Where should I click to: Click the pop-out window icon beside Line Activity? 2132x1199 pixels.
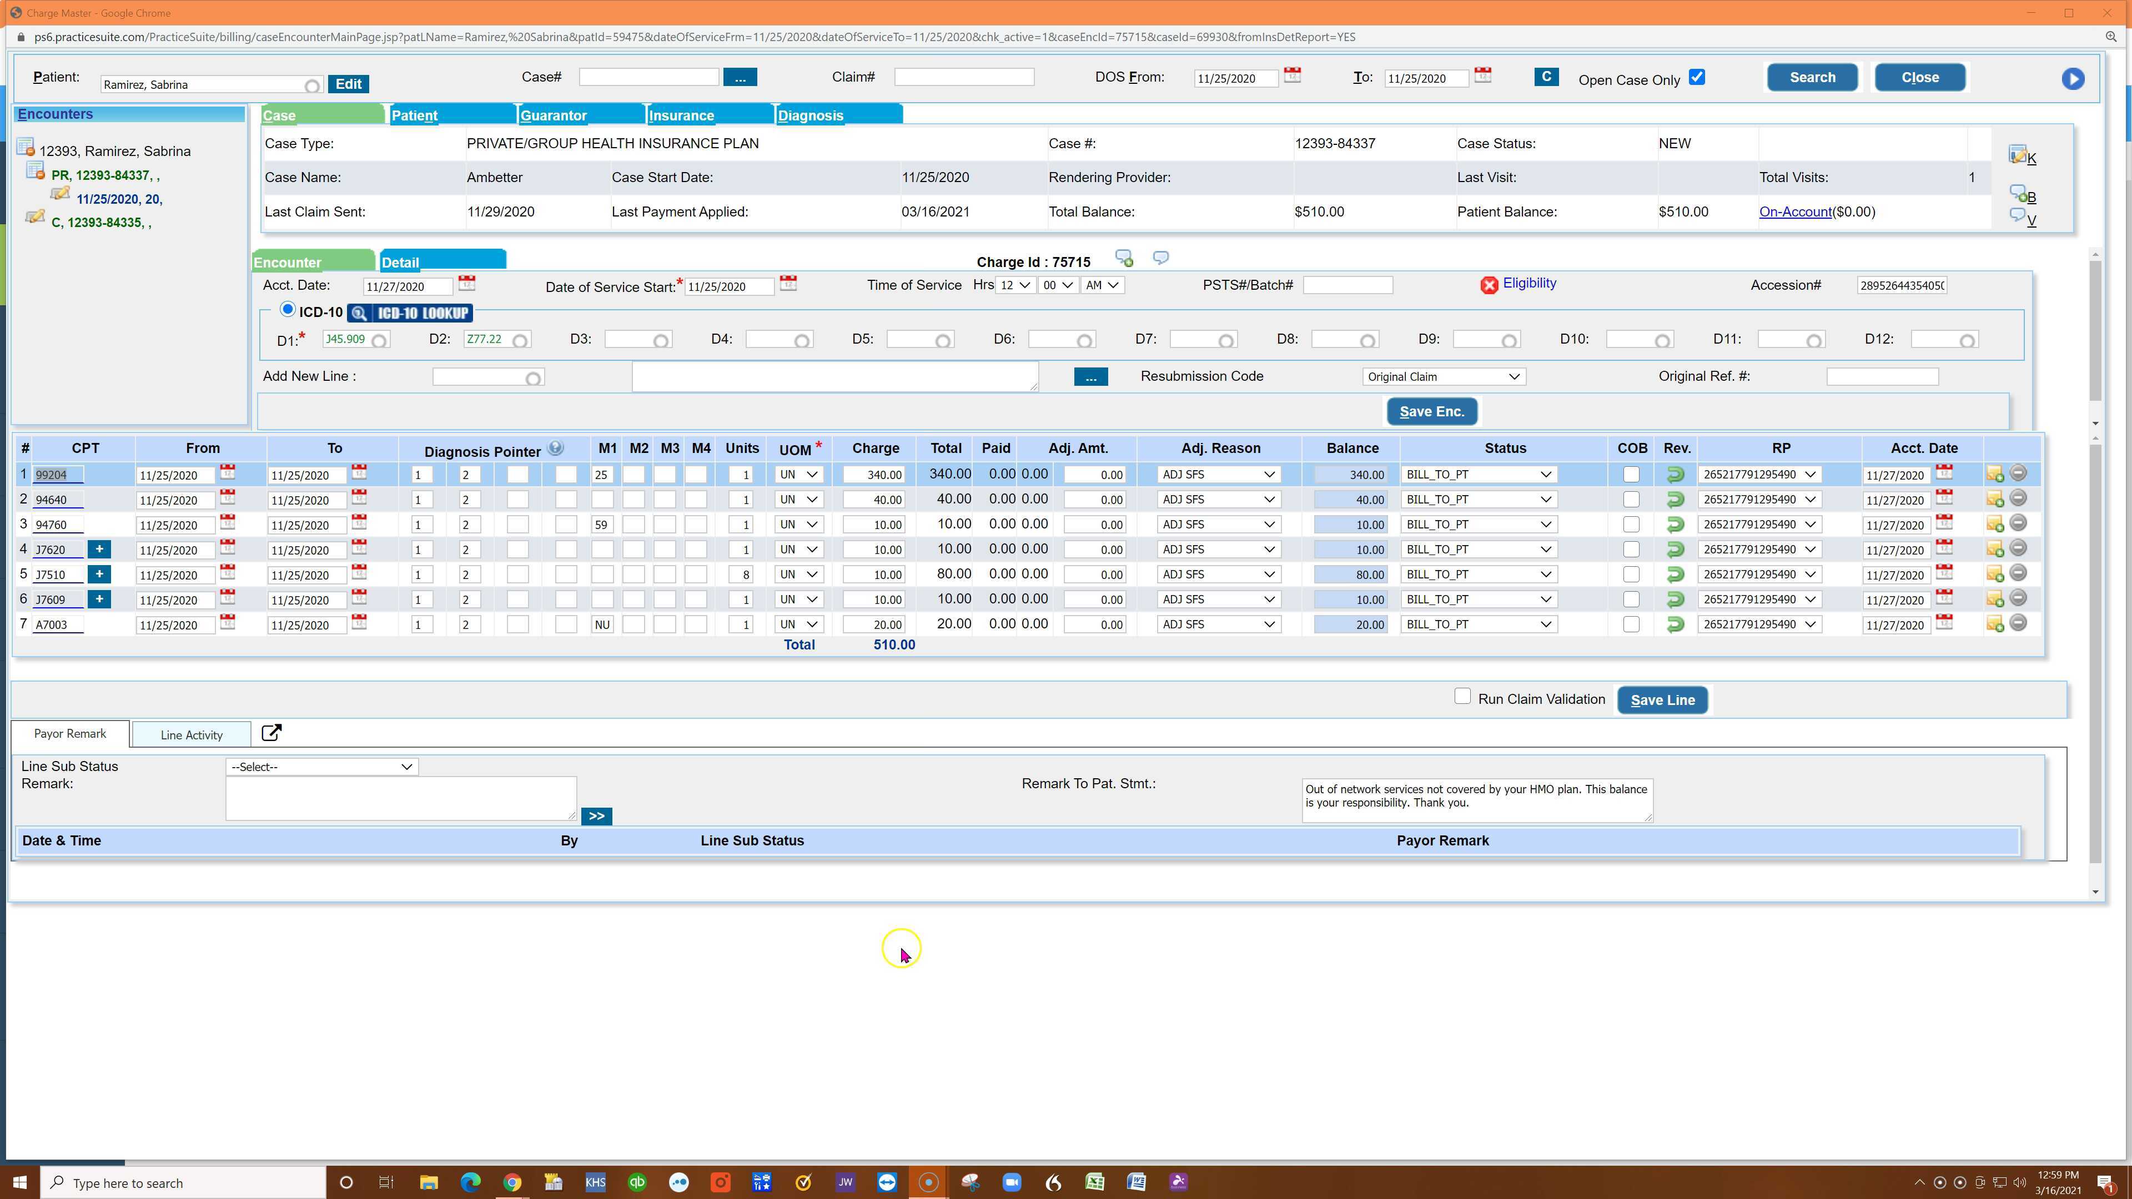271,734
